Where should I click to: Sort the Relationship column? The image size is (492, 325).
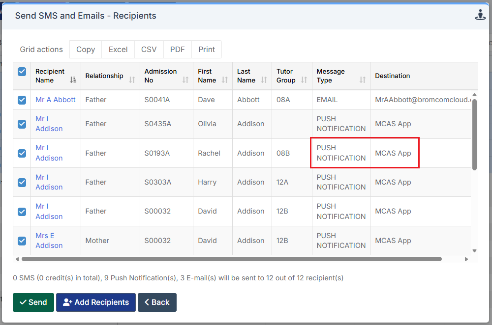tap(132, 80)
